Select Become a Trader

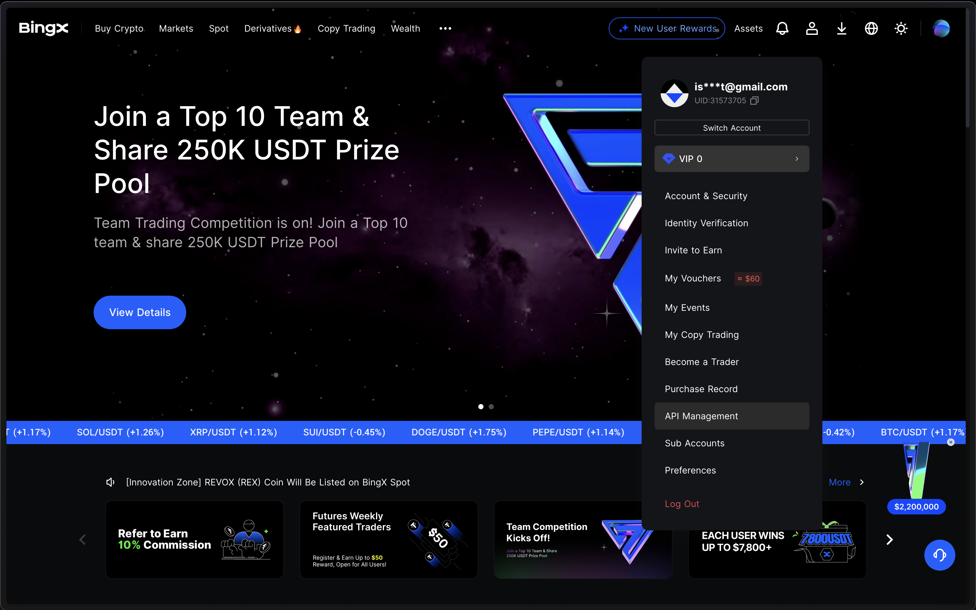click(732, 361)
